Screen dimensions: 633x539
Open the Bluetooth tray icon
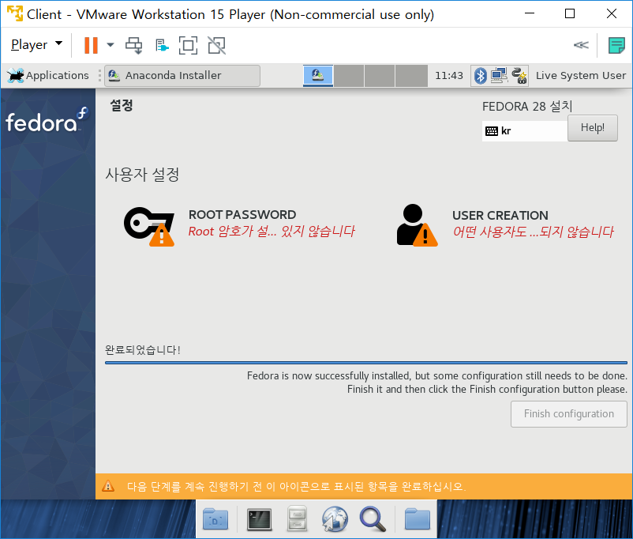pyautogui.click(x=481, y=76)
